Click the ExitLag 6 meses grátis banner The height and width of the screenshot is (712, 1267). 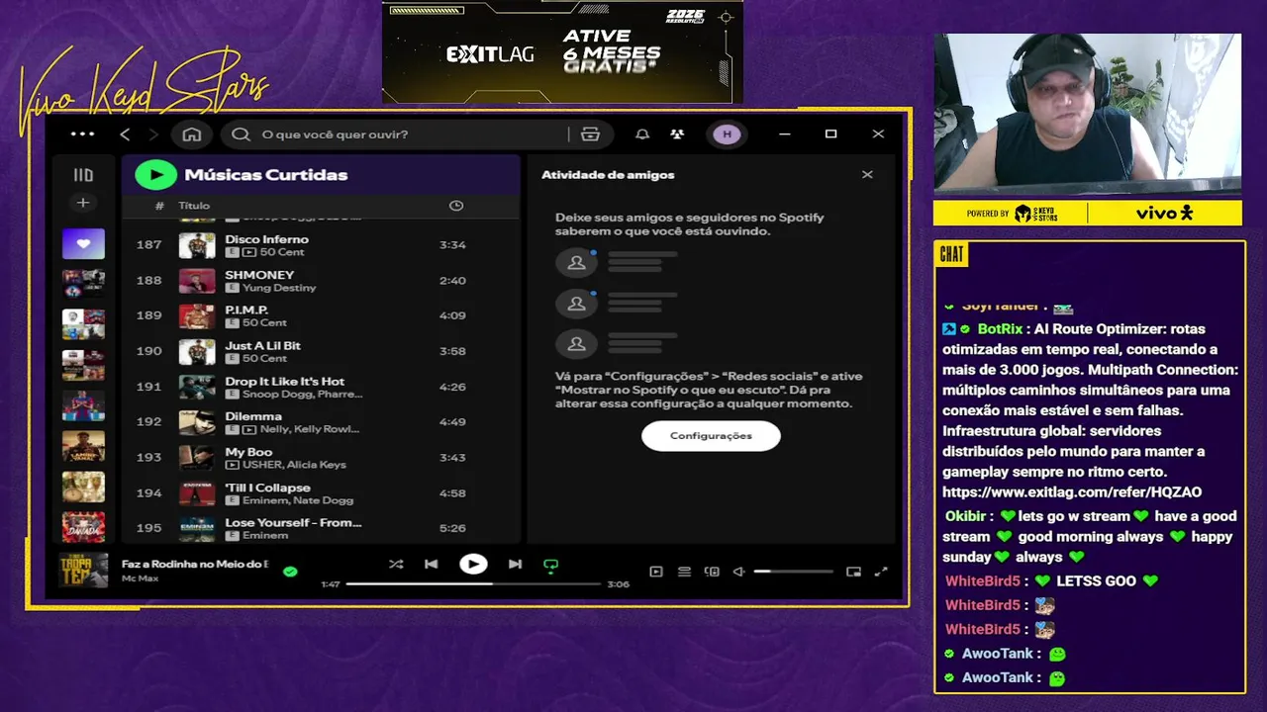tap(562, 51)
